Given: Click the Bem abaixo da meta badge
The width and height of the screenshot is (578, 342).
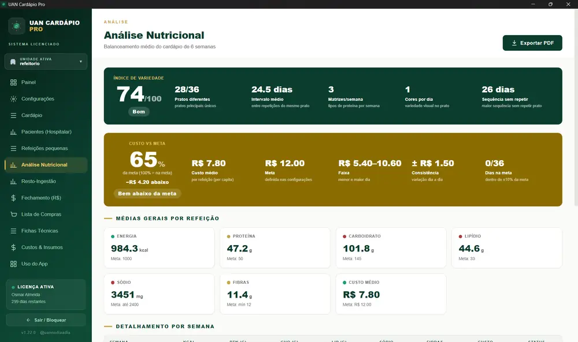Looking at the screenshot, I should point(147,193).
